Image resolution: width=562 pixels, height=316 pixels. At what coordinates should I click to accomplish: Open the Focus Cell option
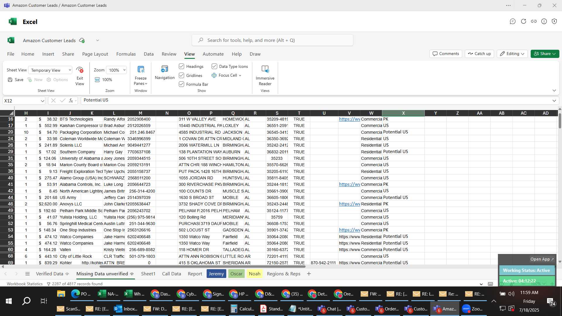coord(227,75)
